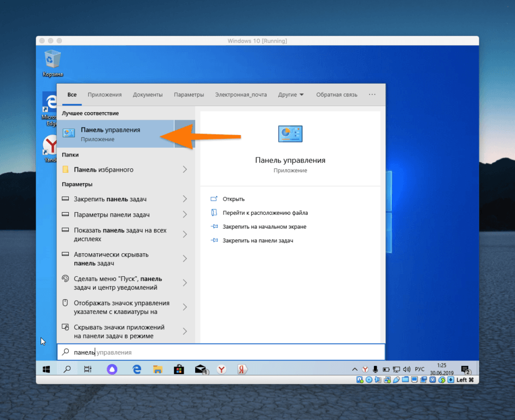Open the Панель управления best match result

coord(115,134)
